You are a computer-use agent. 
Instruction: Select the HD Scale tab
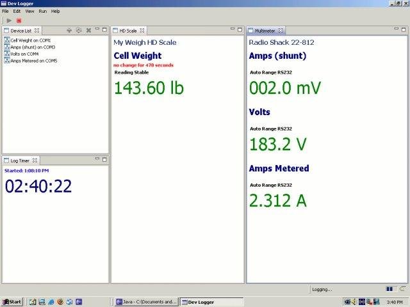pyautogui.click(x=128, y=31)
